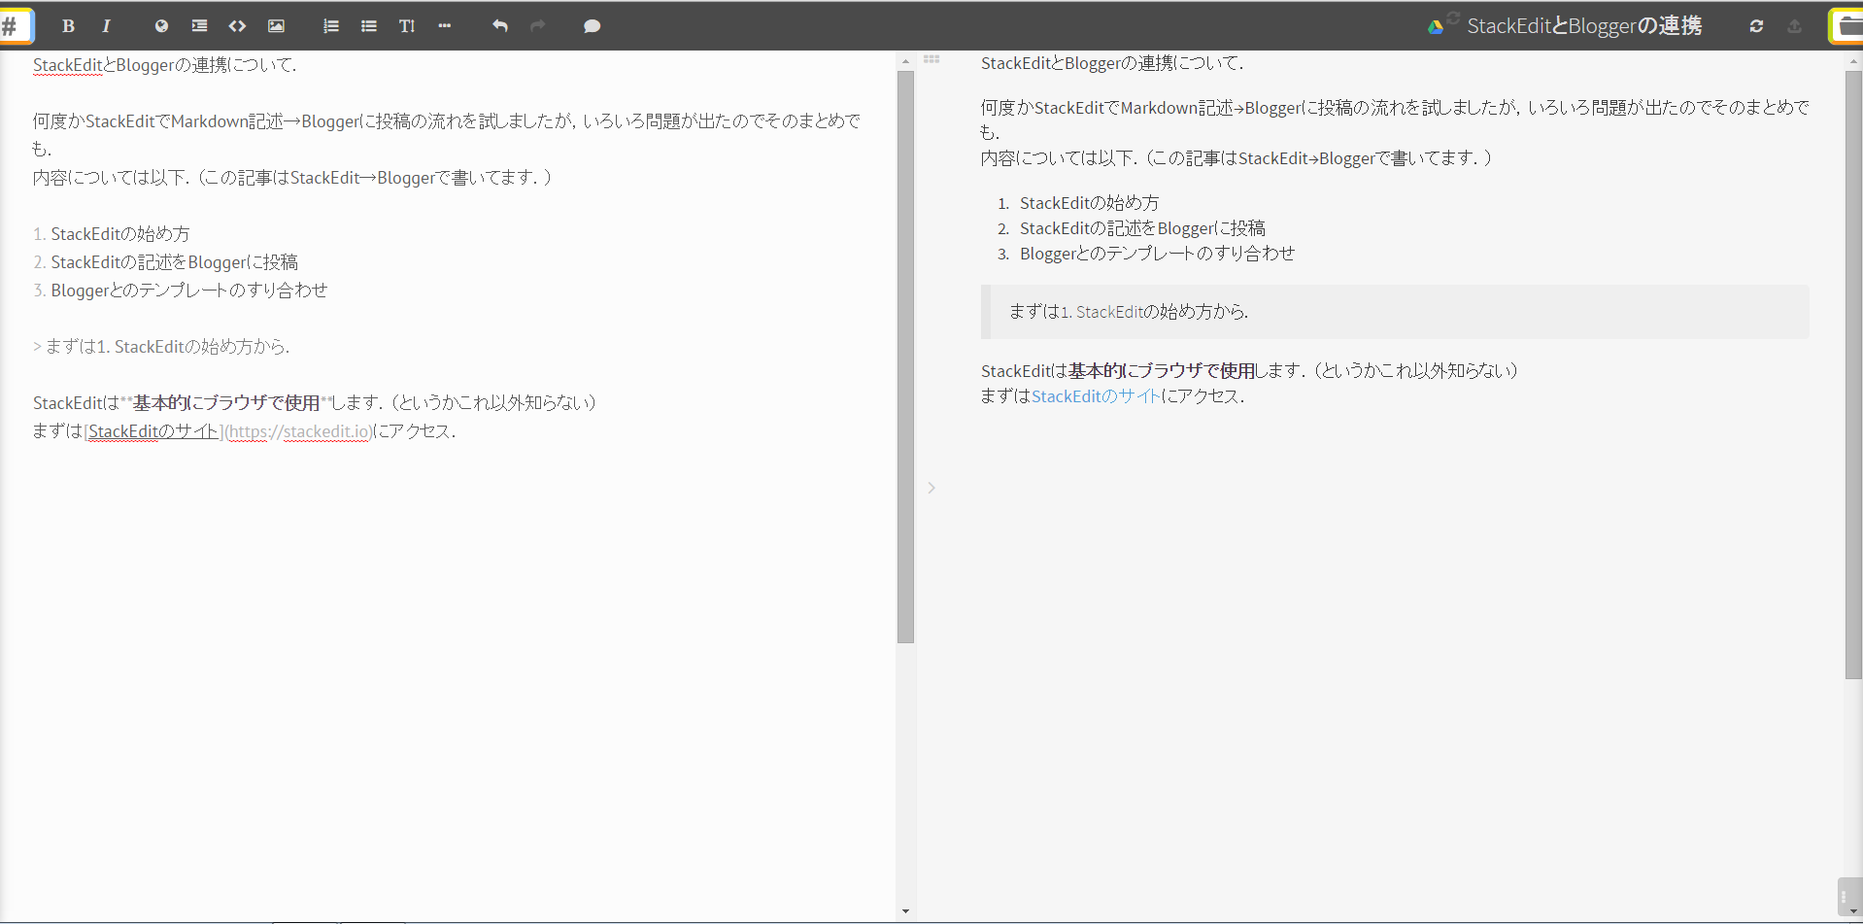Screen dimensions: 1863x924
Task: Click the '> まずは1. StackEditの始め方から.' editor line
Action: 161,347
